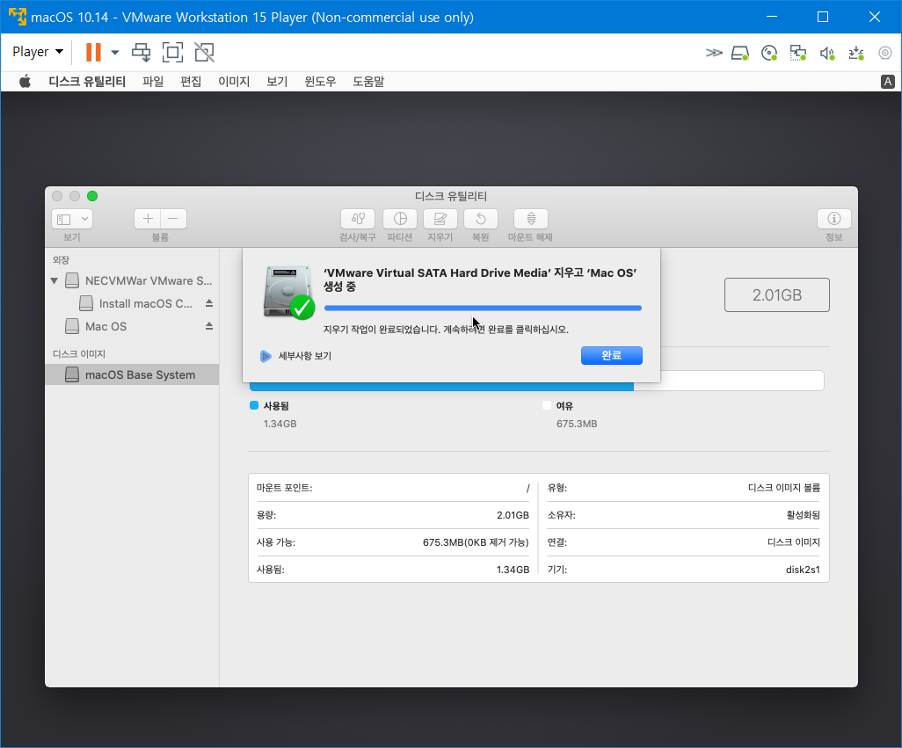The image size is (902, 748).
Task: Click Send Ctrl+Alt+Del VMware icon
Action: [x=141, y=53]
